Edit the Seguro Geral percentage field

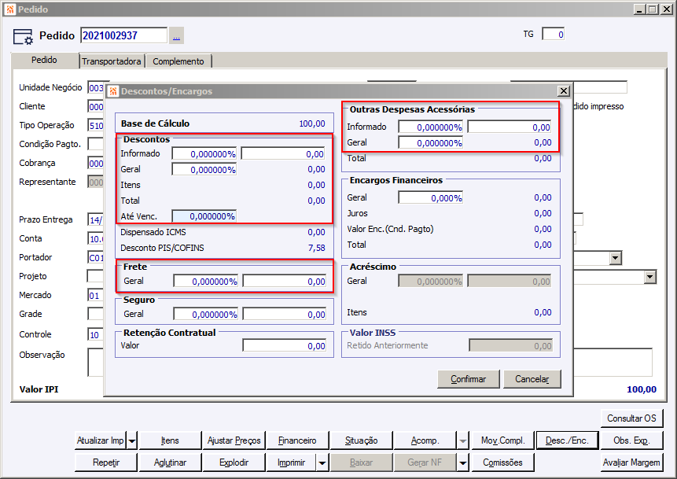click(205, 314)
